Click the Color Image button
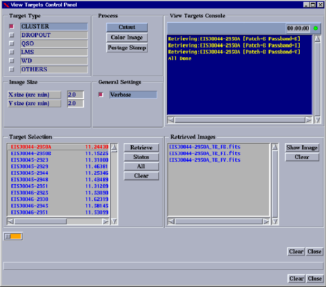This screenshot has height=287, width=326. pos(127,38)
